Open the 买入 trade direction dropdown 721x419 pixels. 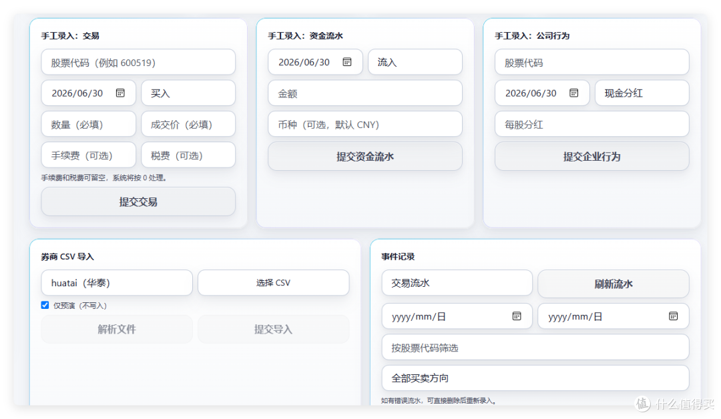(x=188, y=93)
